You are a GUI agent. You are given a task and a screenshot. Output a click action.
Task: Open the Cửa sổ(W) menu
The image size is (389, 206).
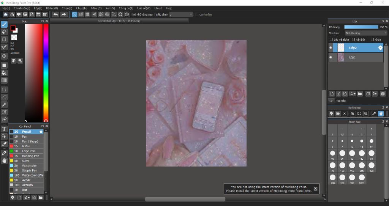point(144,8)
